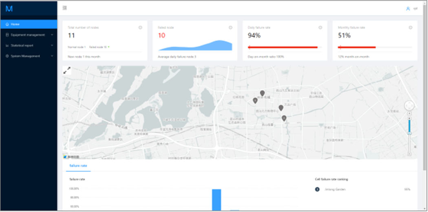The height and width of the screenshot is (212, 428).
Task: Click rank 1 badge for Jinlong Garden
Action: coord(317,189)
